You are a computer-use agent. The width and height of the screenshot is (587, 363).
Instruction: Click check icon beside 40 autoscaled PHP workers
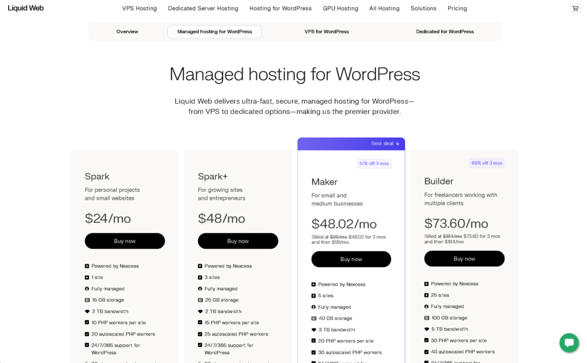click(x=426, y=352)
